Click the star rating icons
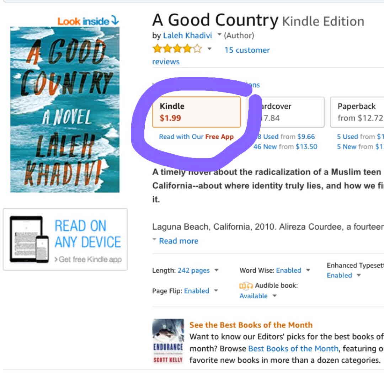 pyautogui.click(x=177, y=49)
